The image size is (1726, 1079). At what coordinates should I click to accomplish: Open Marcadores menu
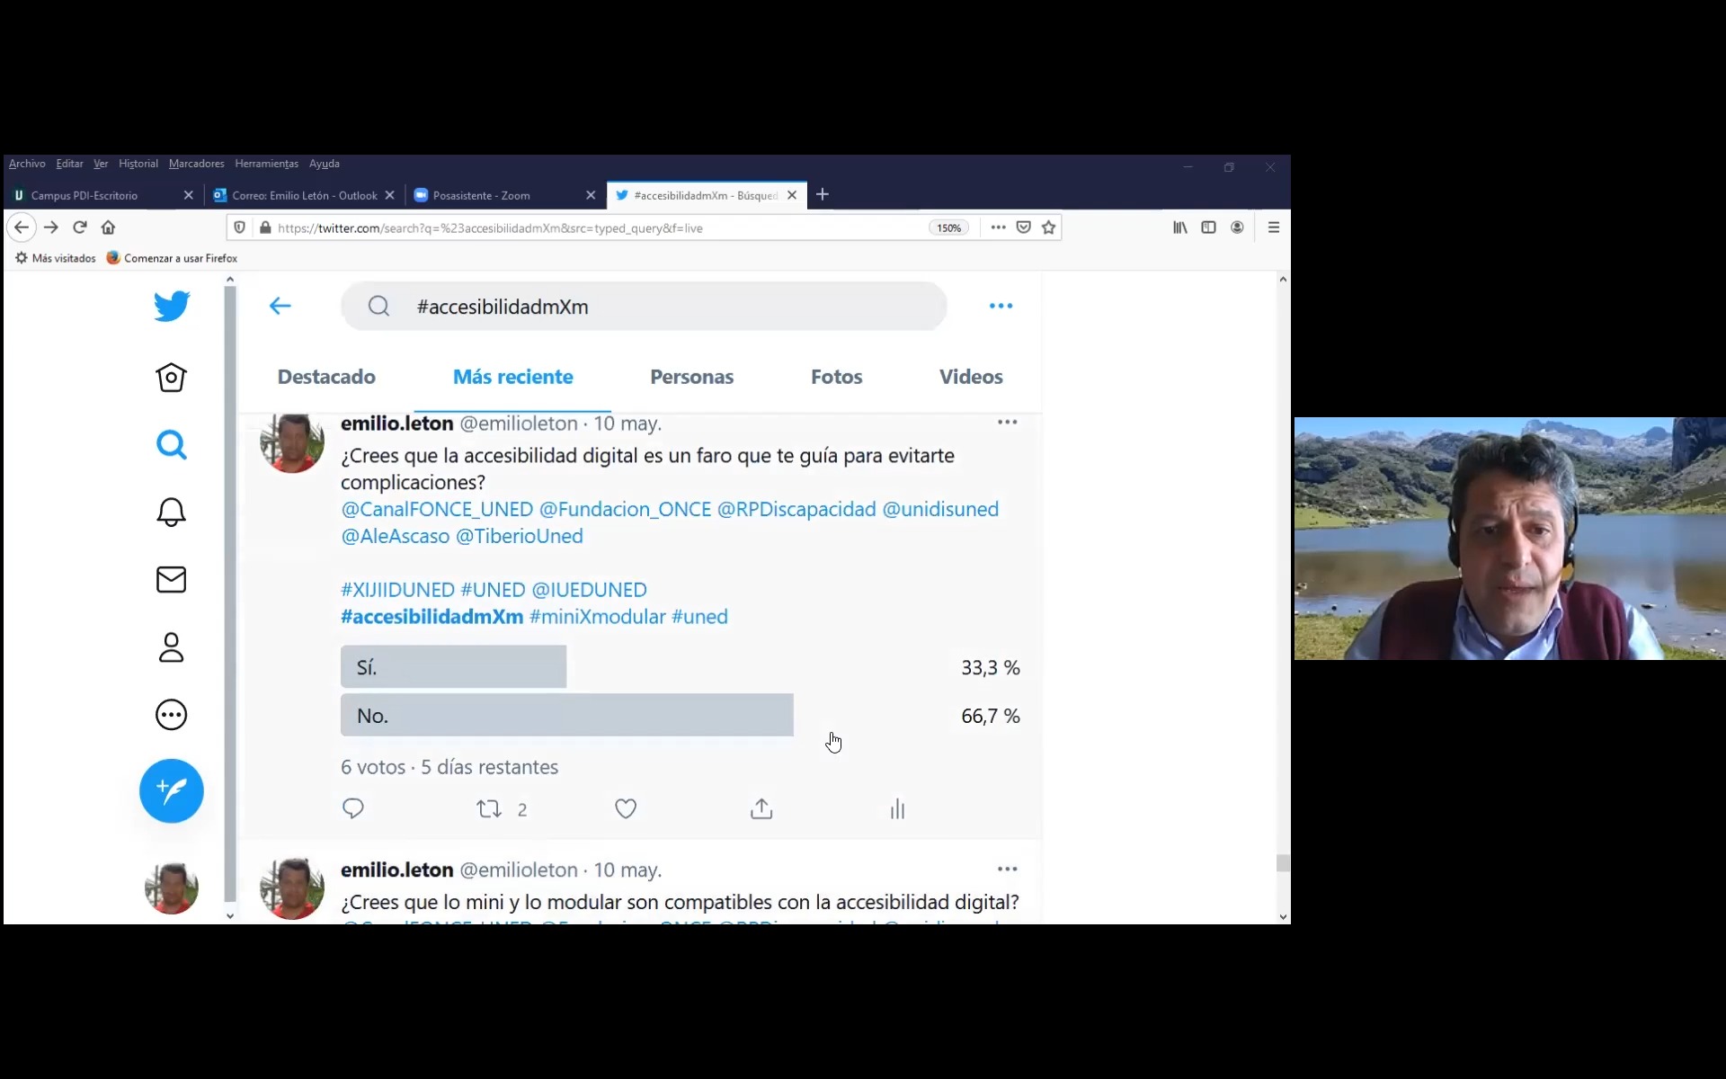(x=196, y=164)
